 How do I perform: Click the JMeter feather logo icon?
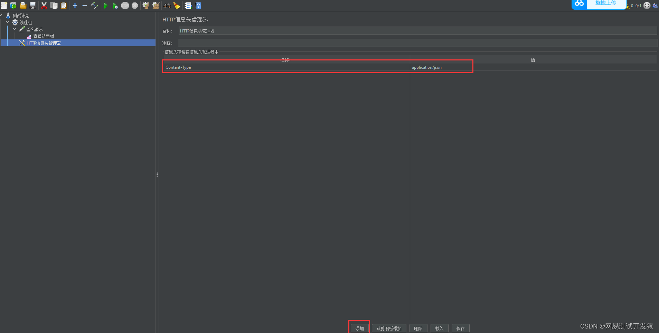pyautogui.click(x=655, y=6)
